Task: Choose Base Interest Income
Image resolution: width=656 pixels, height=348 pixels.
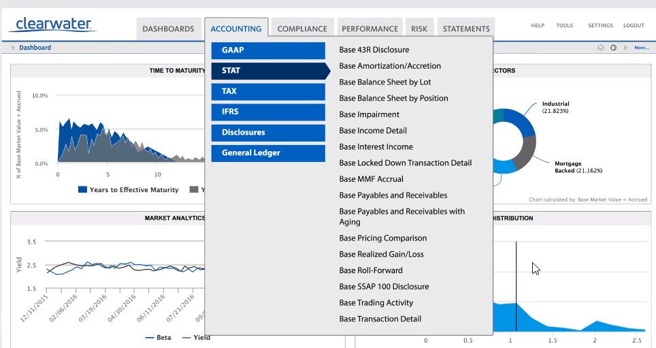Action: pyautogui.click(x=376, y=147)
